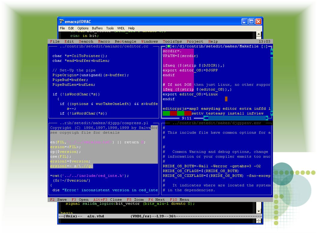The image size is (317, 238).
Task: Click the line 'PipeBufLen=bufLen;'
Action: click(74, 85)
